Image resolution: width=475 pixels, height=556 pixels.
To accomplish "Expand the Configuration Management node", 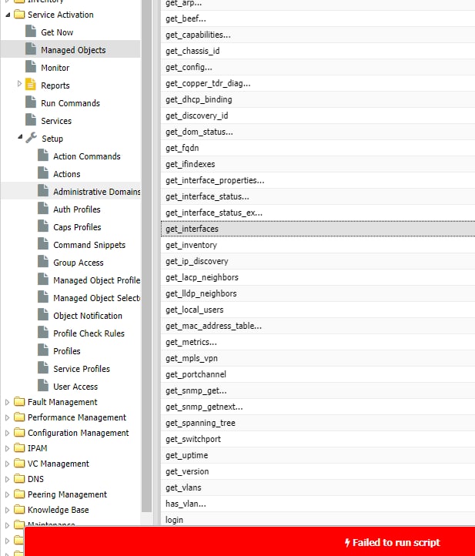I will point(7,433).
